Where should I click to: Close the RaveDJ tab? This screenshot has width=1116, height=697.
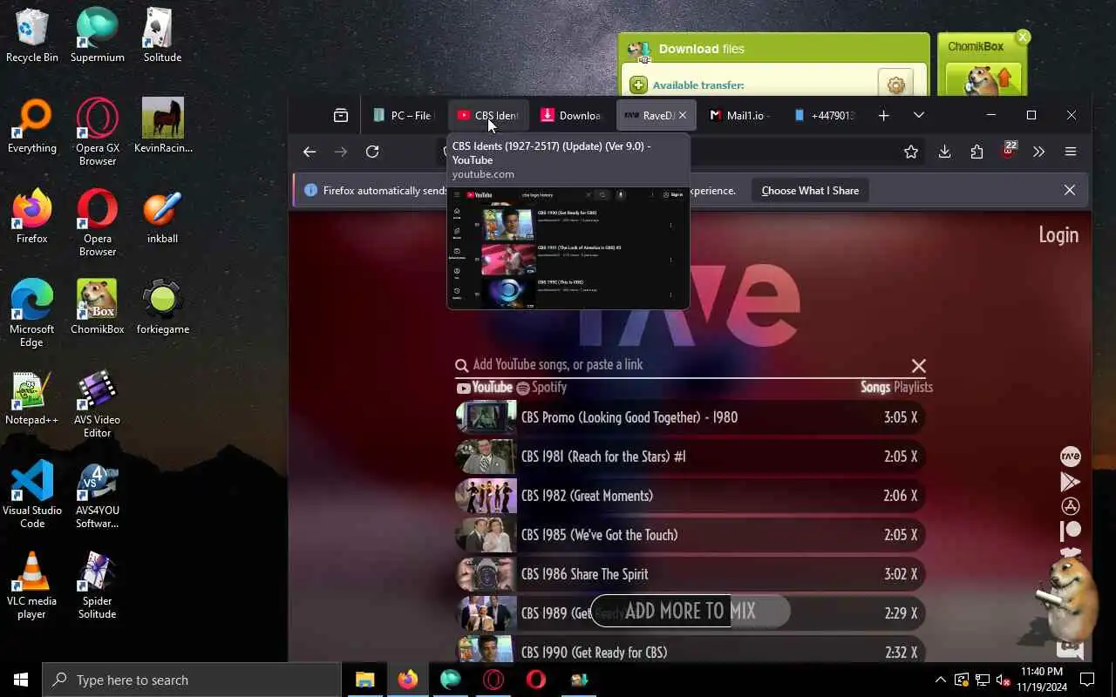point(683,115)
